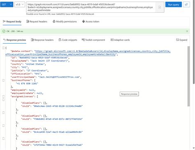Click the response pane vertical scrollbar
195x150 pixels.
(189, 76)
